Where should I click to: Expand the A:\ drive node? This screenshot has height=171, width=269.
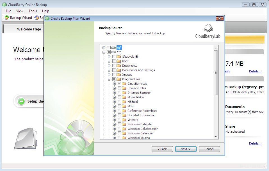[x=104, y=48]
